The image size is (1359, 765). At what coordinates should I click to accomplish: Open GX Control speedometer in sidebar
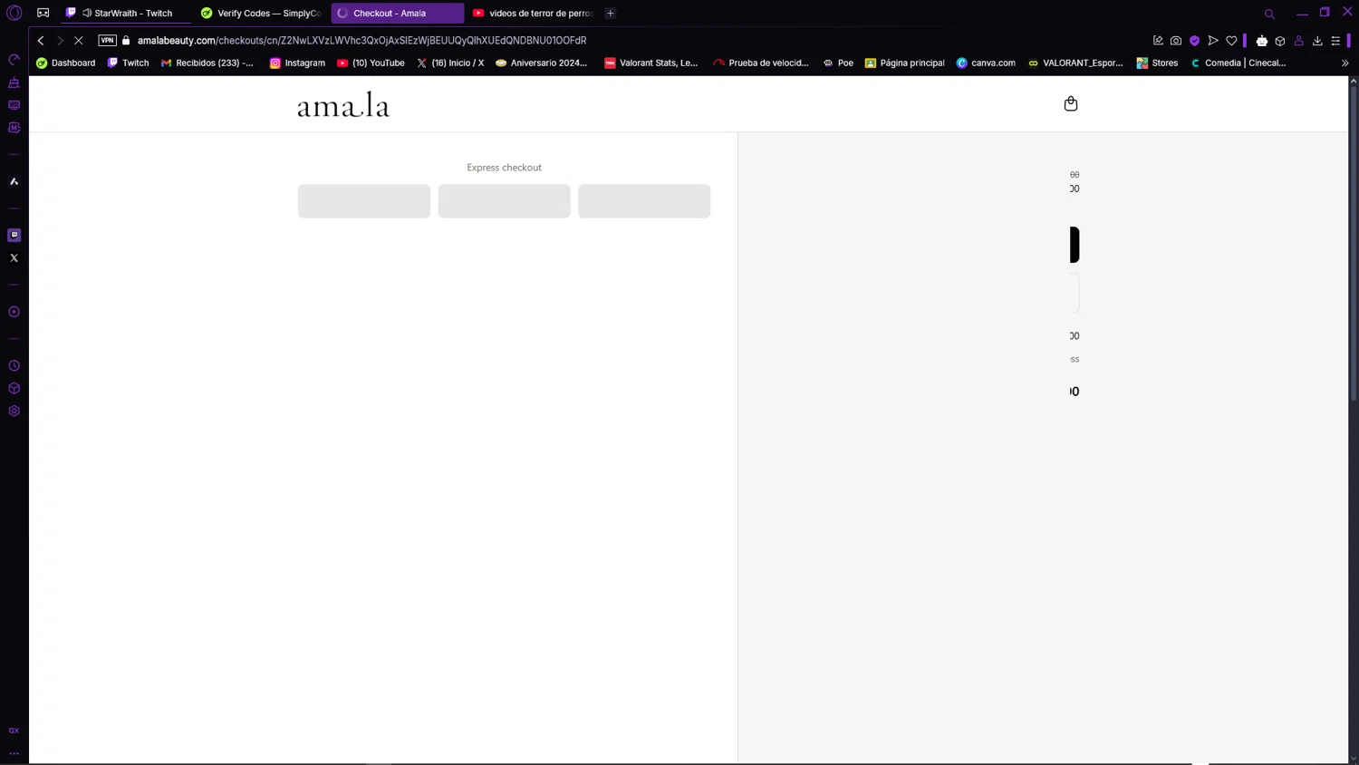coord(14,60)
